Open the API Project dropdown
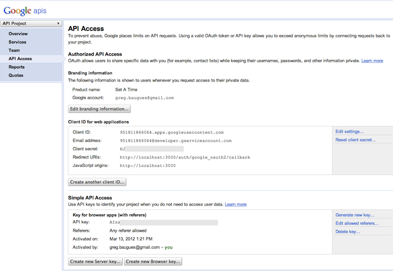The image size is (393, 271). (x=31, y=24)
